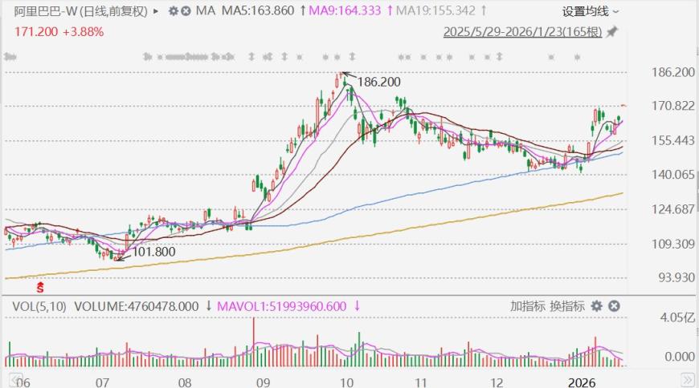This screenshot has height=388, width=699.
Task: Click the 186.200 peak price marker
Action: [x=378, y=82]
